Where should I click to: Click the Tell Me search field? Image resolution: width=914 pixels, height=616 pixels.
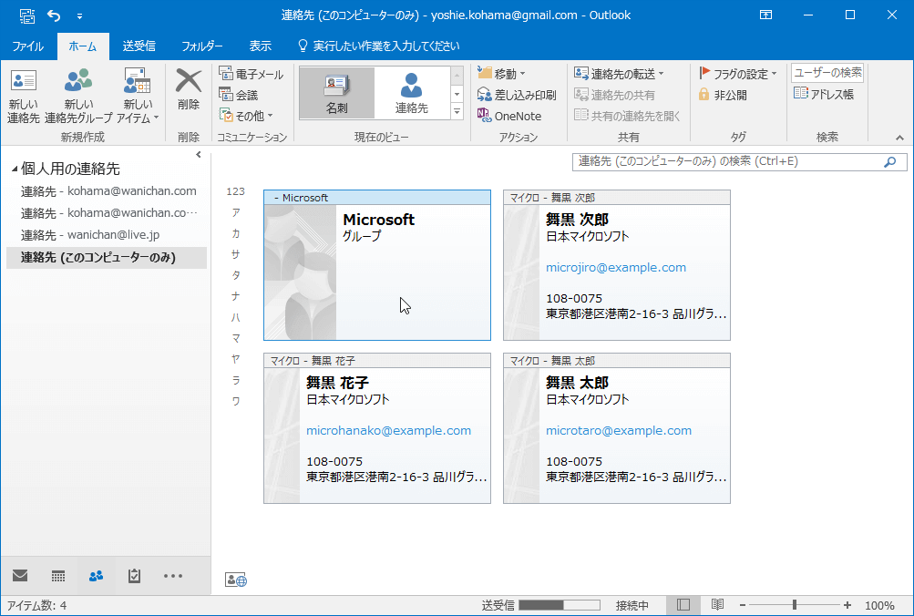(x=379, y=46)
